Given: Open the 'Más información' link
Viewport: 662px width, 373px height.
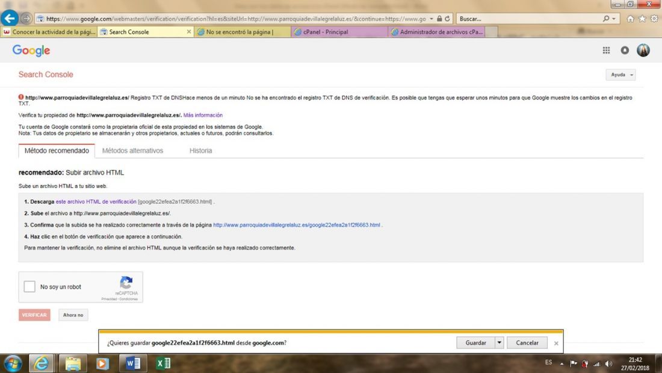Looking at the screenshot, I should (203, 115).
